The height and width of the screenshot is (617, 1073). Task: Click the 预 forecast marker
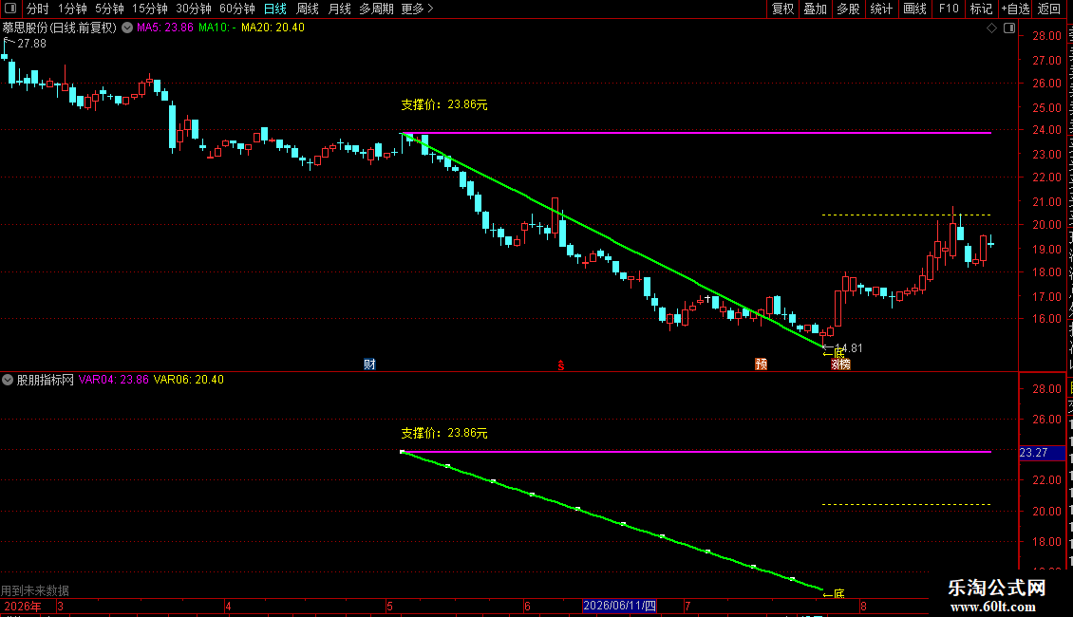(x=761, y=364)
